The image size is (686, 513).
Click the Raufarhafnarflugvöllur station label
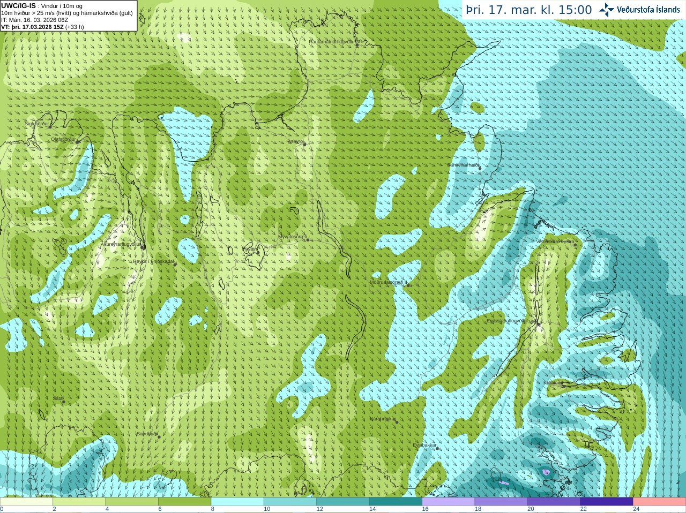pos(332,41)
